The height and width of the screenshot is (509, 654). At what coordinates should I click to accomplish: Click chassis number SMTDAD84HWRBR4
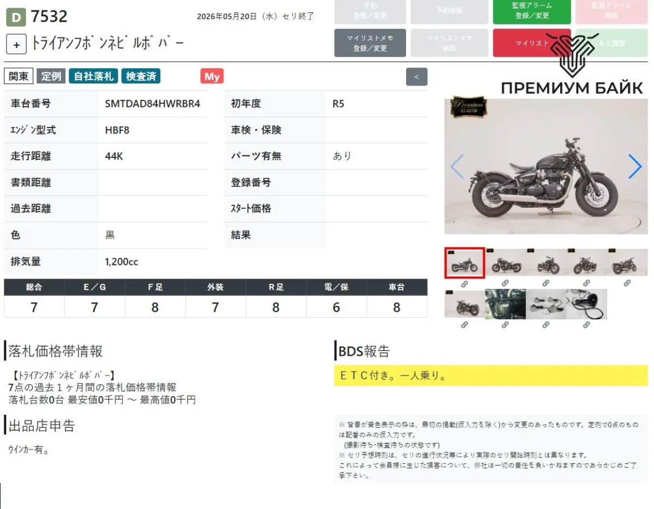point(153,104)
